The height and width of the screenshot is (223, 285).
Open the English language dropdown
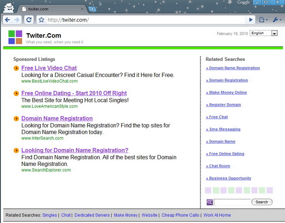click(264, 33)
